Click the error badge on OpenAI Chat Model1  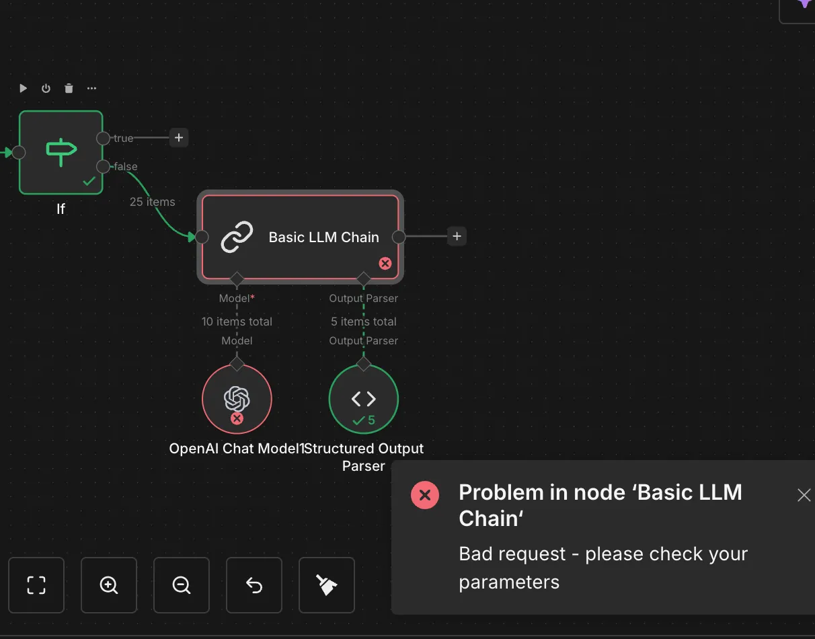coord(237,418)
